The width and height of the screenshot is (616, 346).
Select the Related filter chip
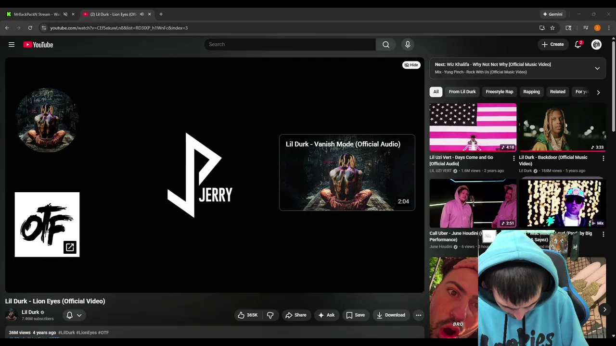click(558, 92)
